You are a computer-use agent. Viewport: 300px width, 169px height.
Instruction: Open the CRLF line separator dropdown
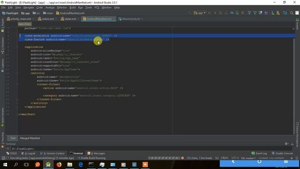tap(225, 158)
